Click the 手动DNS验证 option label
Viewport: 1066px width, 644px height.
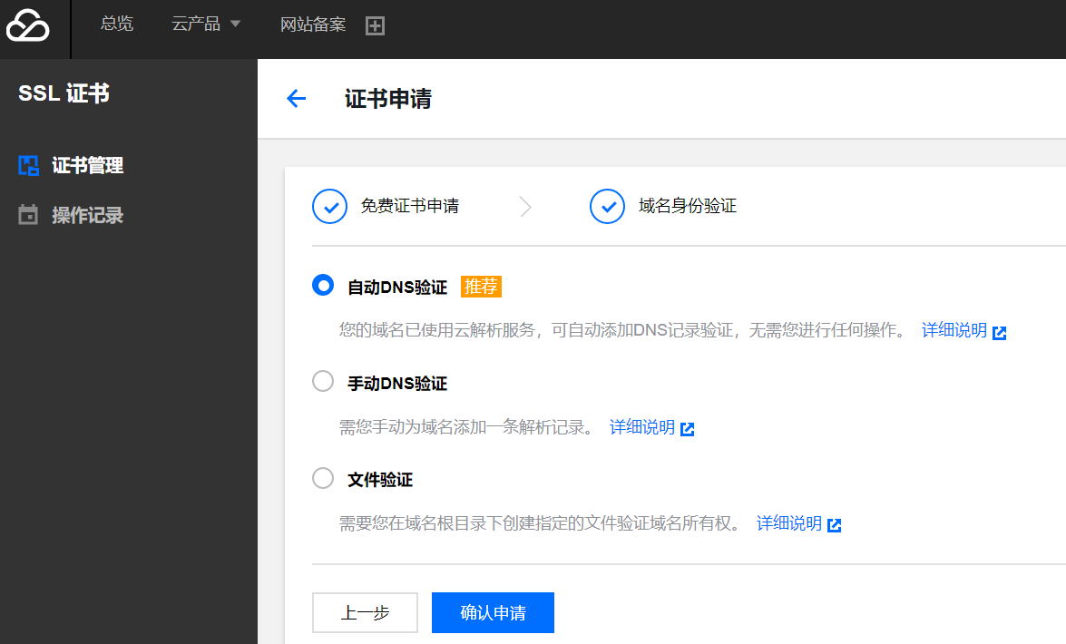click(x=397, y=384)
